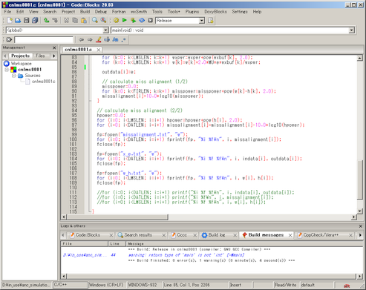Close the Build messages tab
The image size is (366, 290).
(x=290, y=235)
